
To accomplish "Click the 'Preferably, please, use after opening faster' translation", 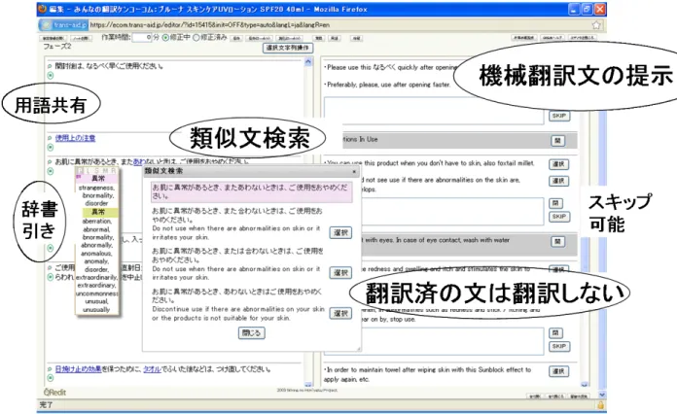I will click(x=388, y=85).
